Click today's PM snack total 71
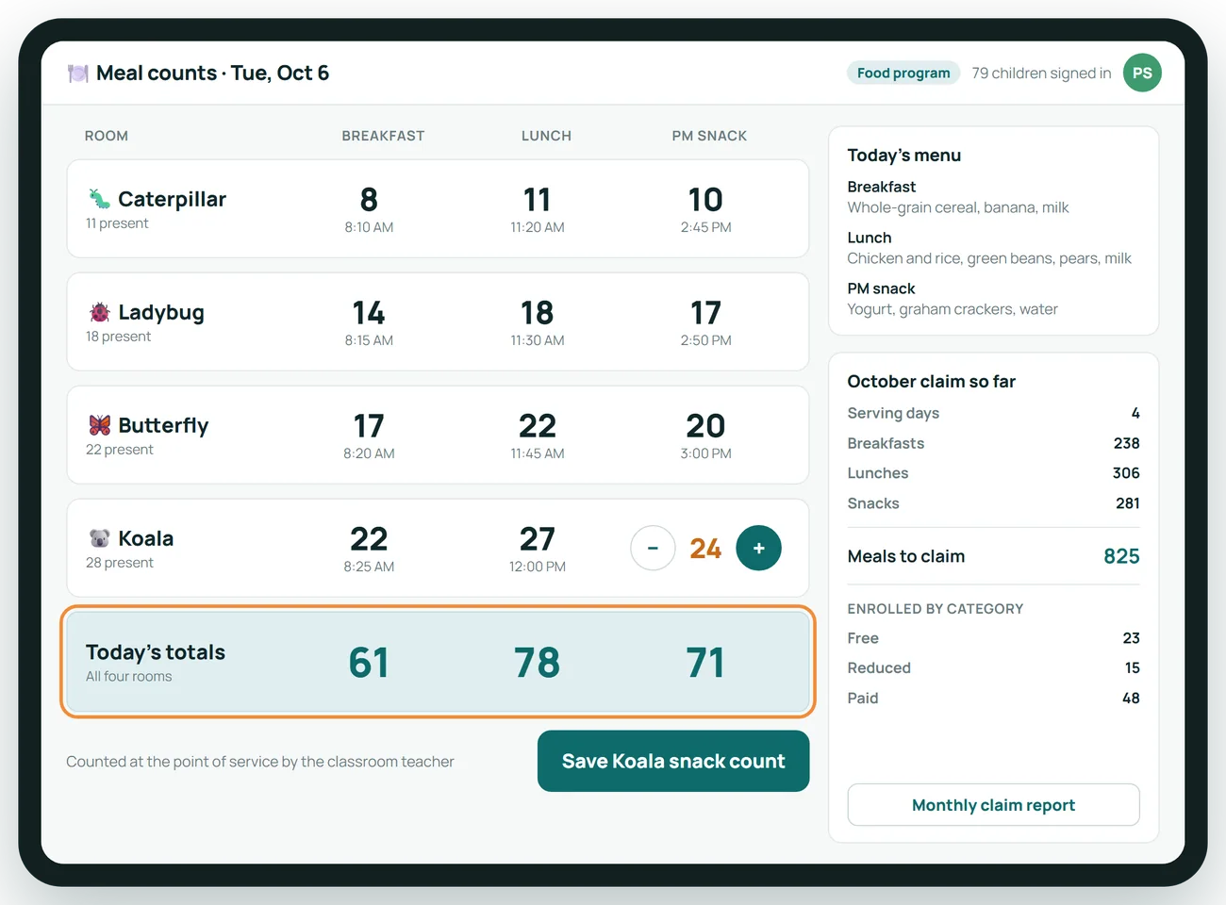This screenshot has width=1226, height=905. tap(705, 663)
